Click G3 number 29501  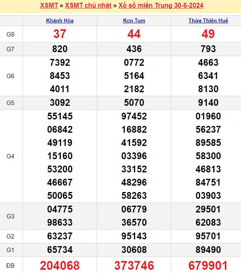point(208,209)
